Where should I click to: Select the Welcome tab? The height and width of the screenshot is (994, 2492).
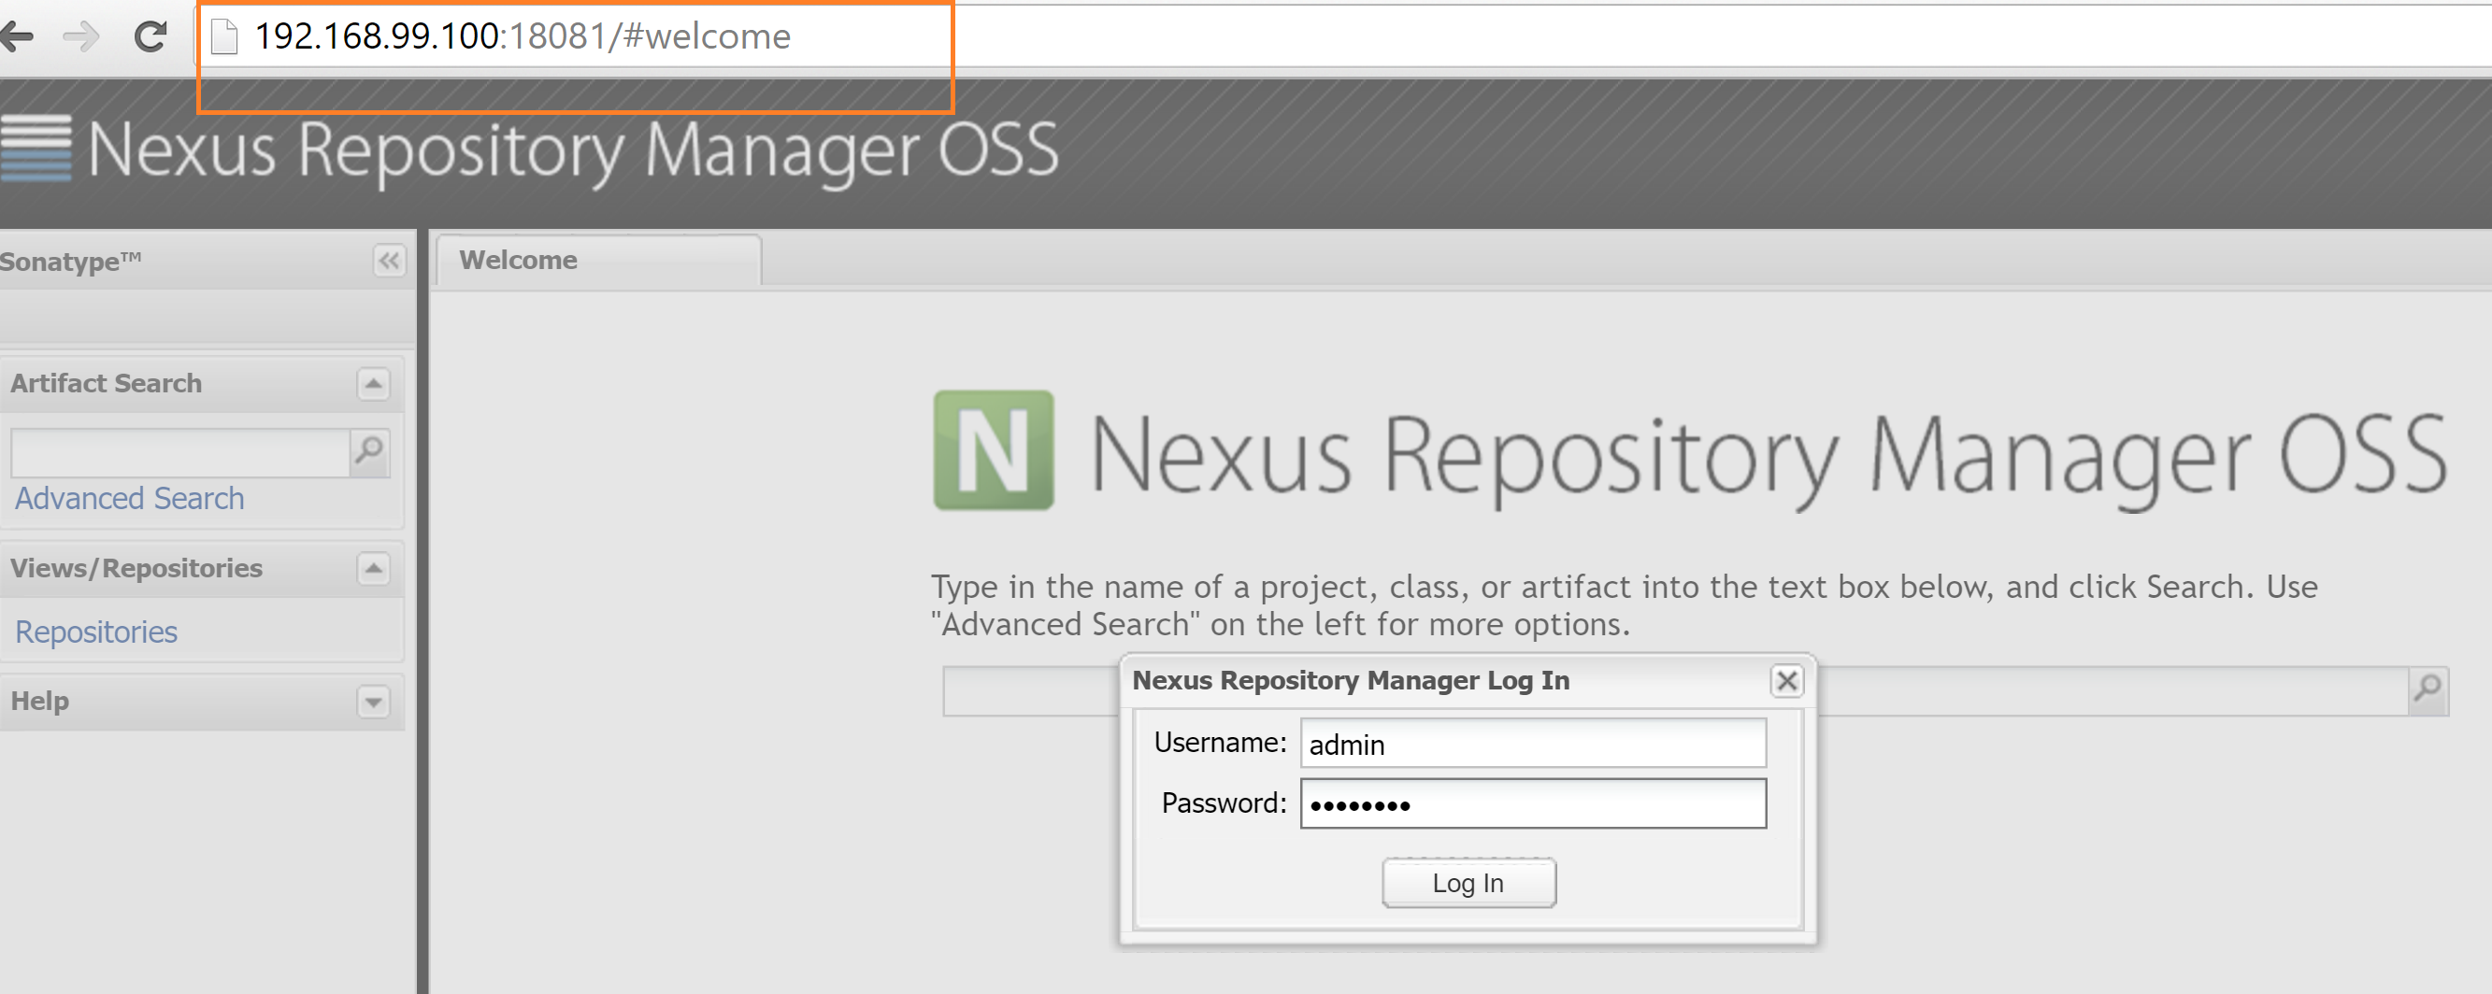coord(599,260)
